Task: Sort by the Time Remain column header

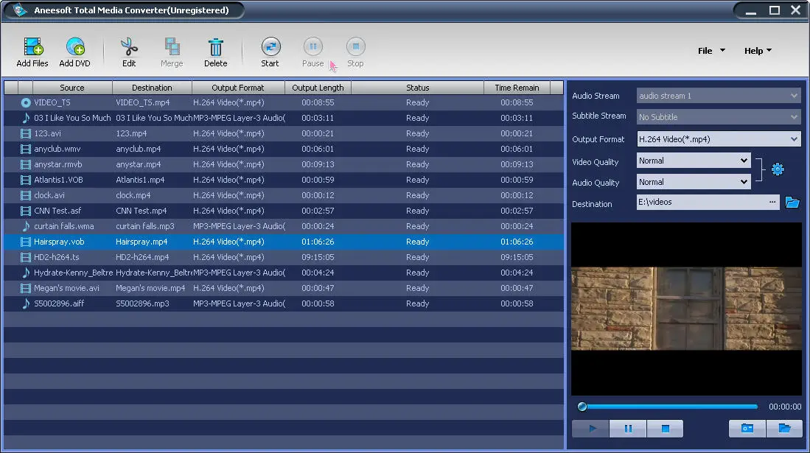Action: click(x=517, y=88)
